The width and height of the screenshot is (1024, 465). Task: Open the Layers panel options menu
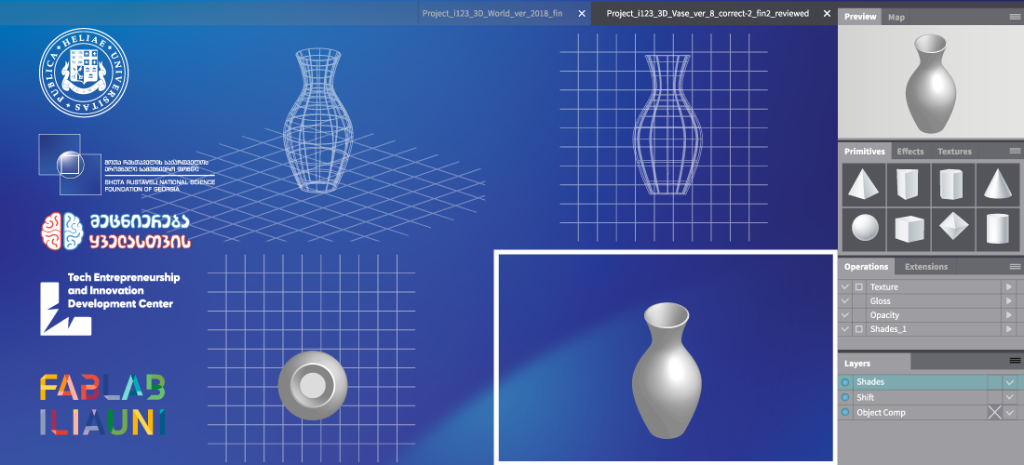point(1015,361)
